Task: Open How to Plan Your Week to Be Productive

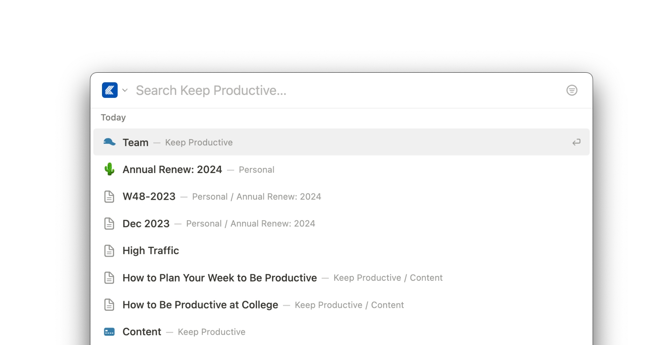Action: click(x=219, y=277)
